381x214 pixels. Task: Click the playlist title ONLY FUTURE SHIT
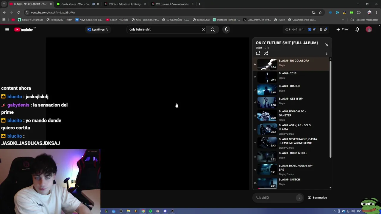(287, 43)
